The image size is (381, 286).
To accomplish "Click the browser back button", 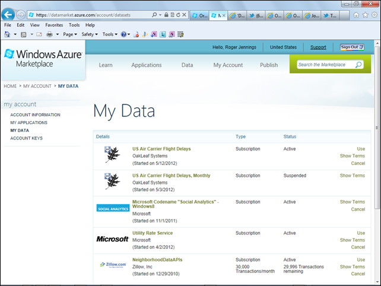I will coord(8,15).
